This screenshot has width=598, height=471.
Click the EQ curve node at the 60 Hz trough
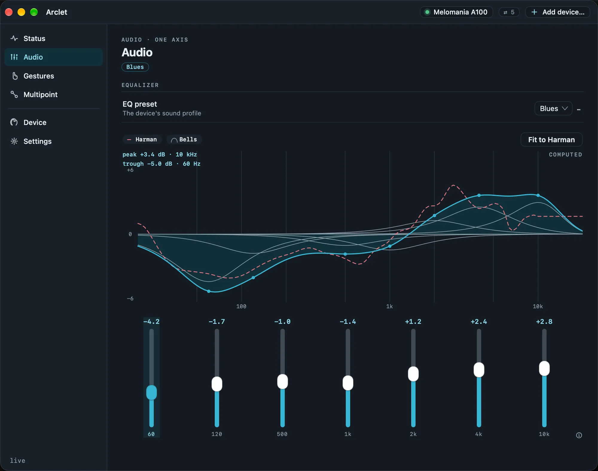coord(209,291)
